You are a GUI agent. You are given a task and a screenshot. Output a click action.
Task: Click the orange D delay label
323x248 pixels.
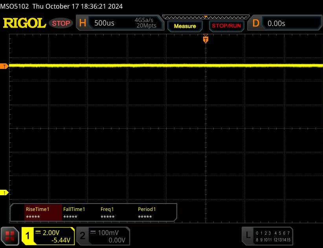(x=256, y=23)
